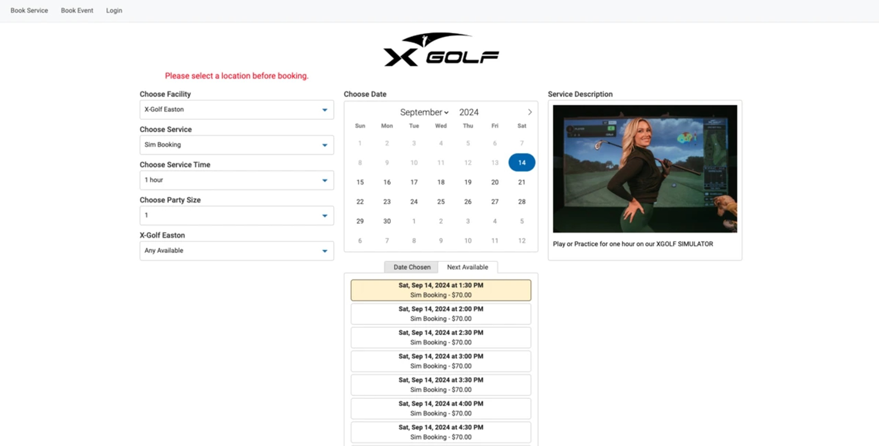This screenshot has height=446, width=879.
Task: Pick September 23 in the calendar
Action: [x=387, y=202]
